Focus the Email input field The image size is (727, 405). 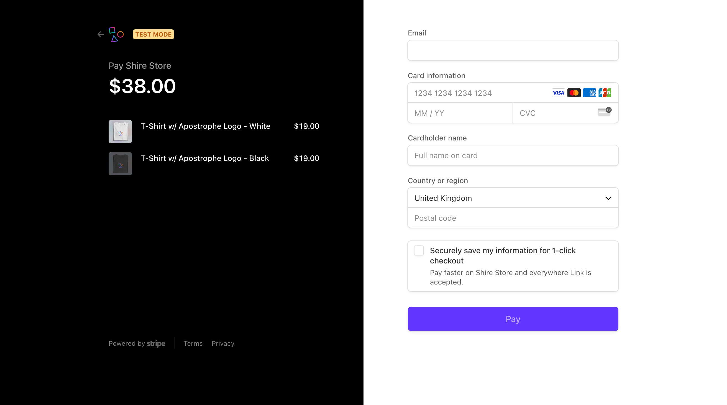pyautogui.click(x=513, y=50)
